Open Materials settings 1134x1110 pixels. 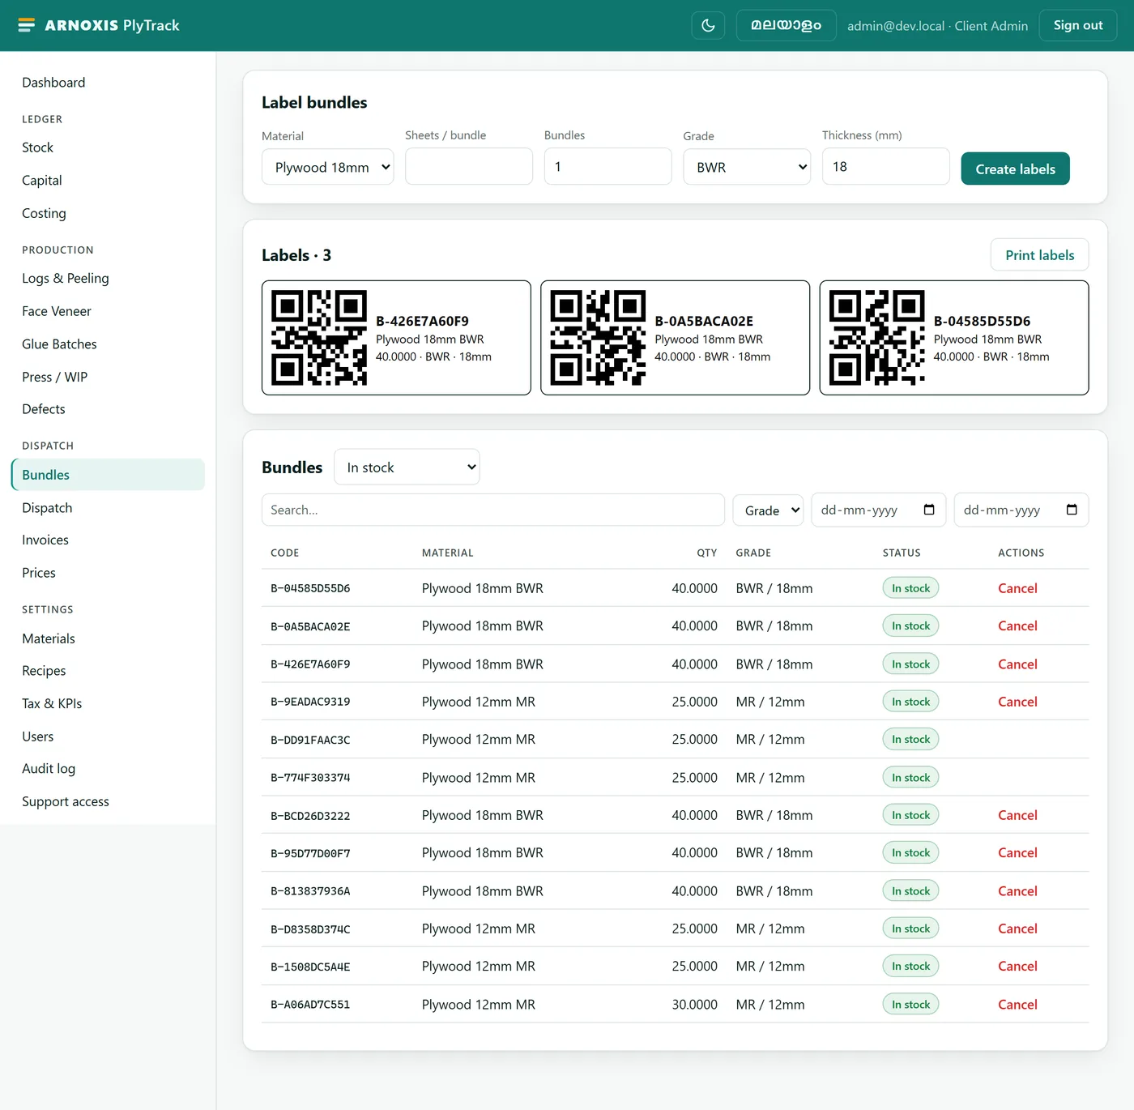pos(49,638)
